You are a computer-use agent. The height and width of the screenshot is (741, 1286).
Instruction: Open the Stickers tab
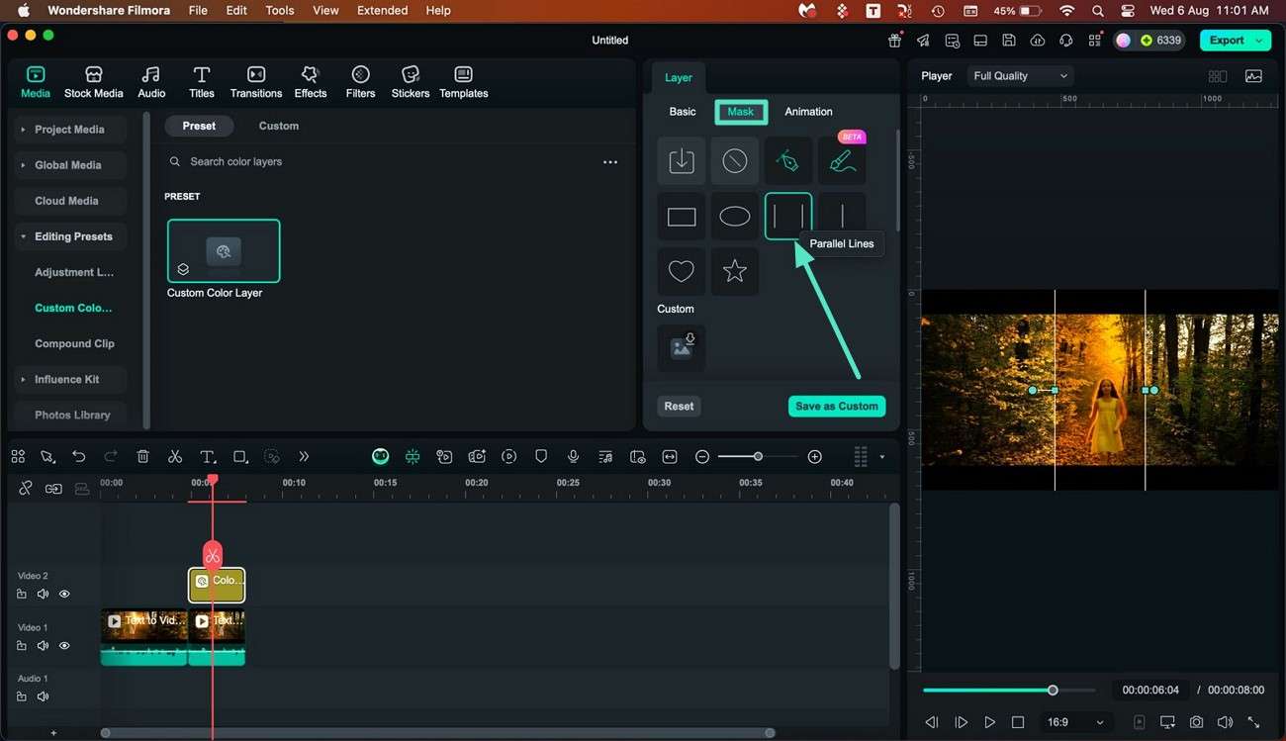(411, 82)
